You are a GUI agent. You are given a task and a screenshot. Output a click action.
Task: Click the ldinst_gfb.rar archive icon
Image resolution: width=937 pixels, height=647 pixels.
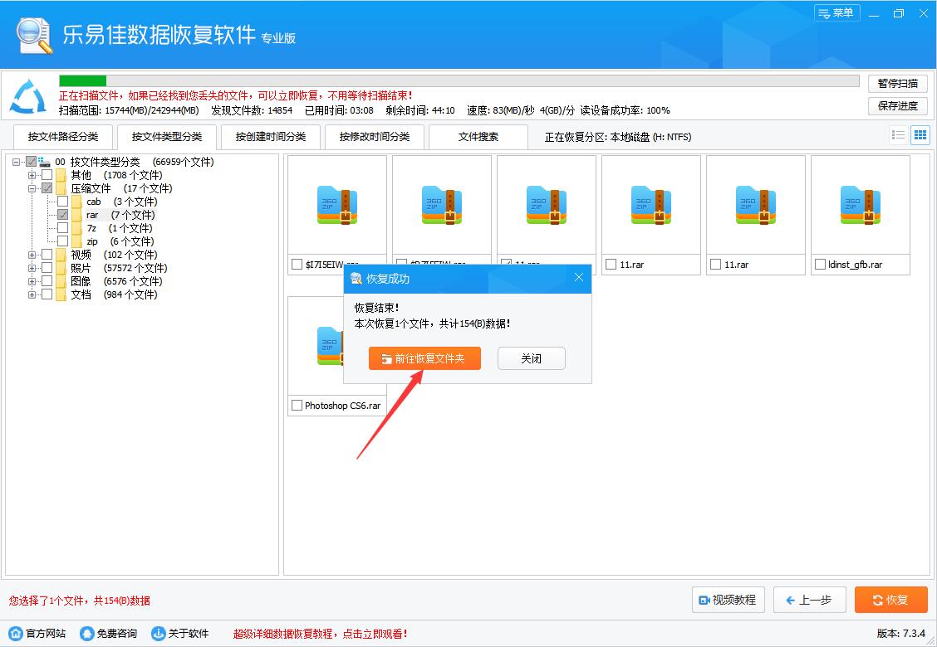(x=860, y=206)
